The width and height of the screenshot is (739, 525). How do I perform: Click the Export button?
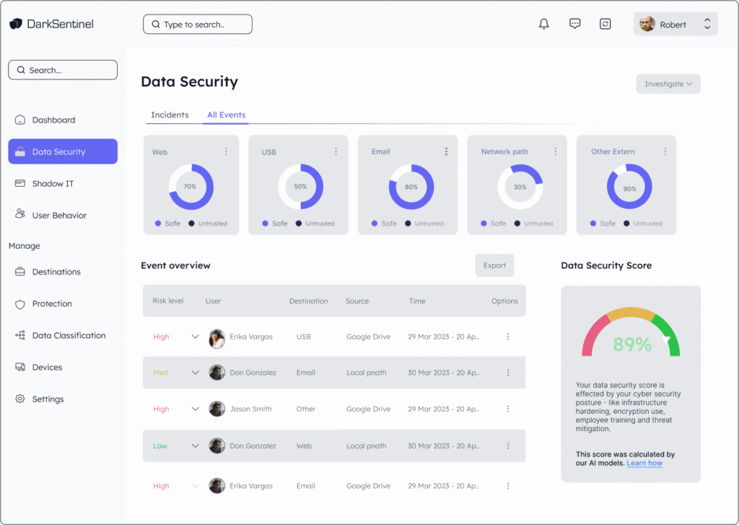[x=494, y=265]
